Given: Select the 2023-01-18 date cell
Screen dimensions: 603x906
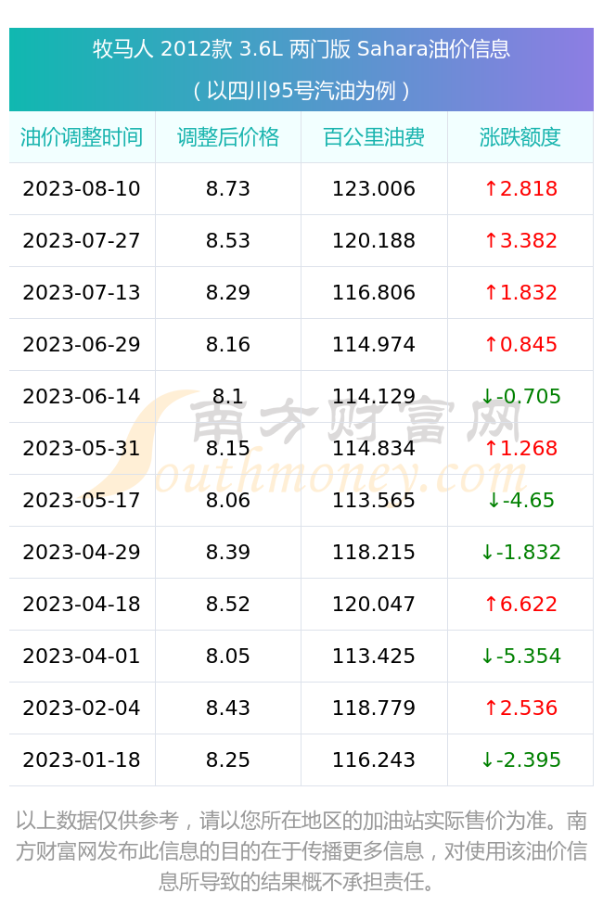Looking at the screenshot, I should coord(82,759).
